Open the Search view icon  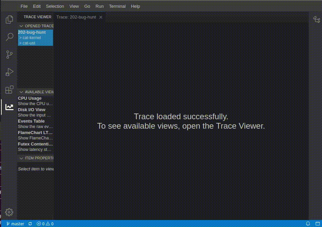tap(9, 37)
